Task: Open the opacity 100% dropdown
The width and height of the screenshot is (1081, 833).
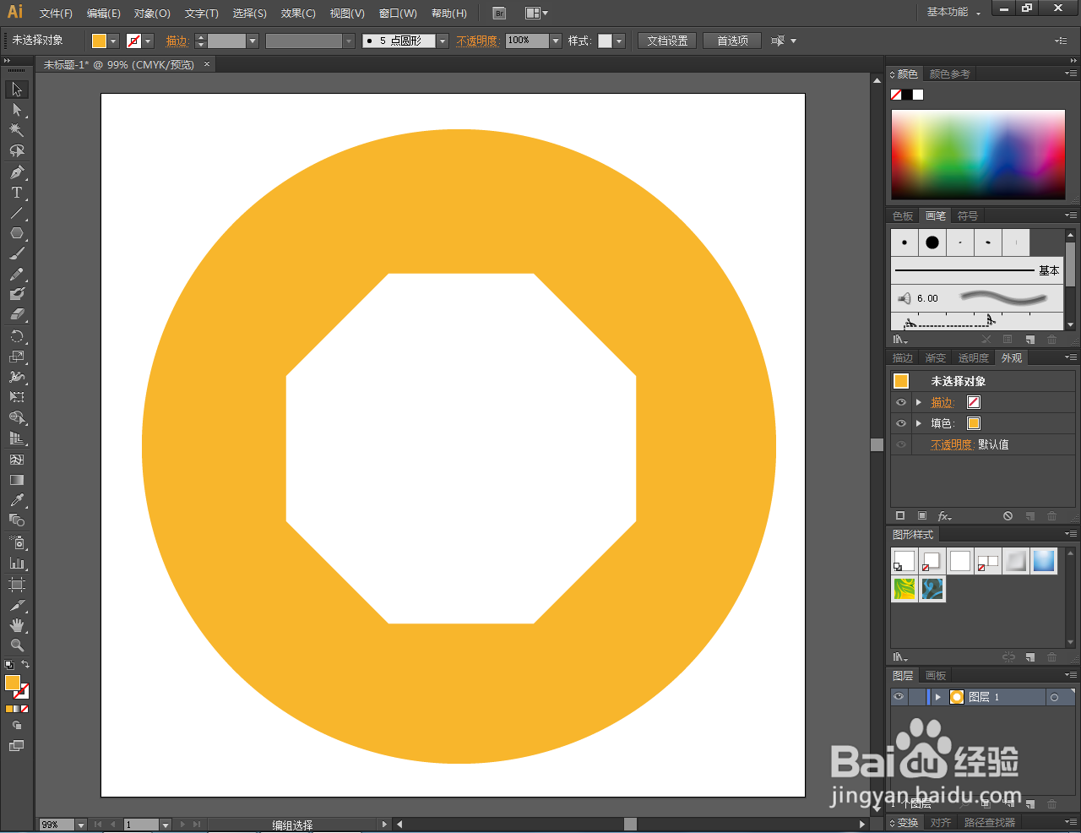Action: tap(555, 41)
